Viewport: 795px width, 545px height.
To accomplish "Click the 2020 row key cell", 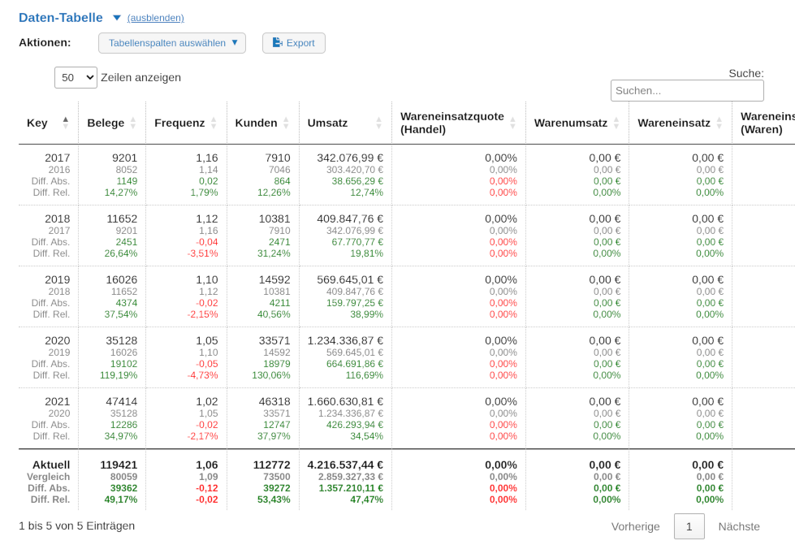I will point(57,340).
